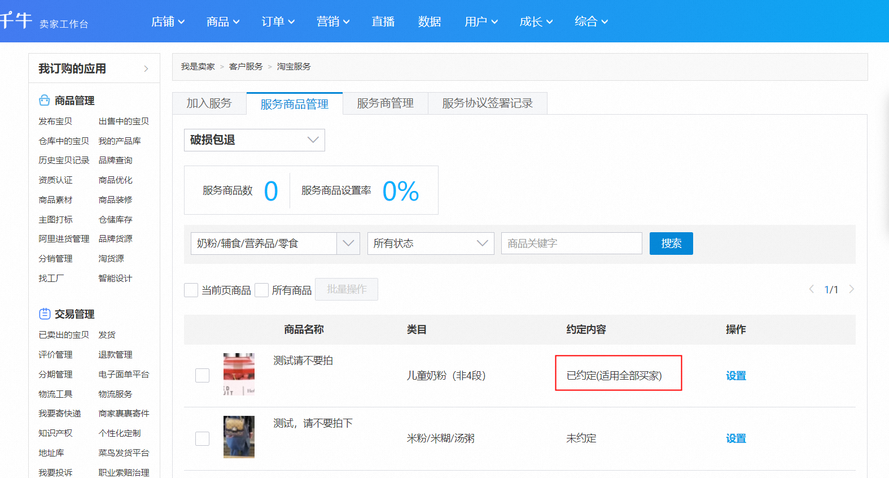This screenshot has height=478, width=889.
Task: Click 淘宝服务 breadcrumb link
Action: pos(294,67)
